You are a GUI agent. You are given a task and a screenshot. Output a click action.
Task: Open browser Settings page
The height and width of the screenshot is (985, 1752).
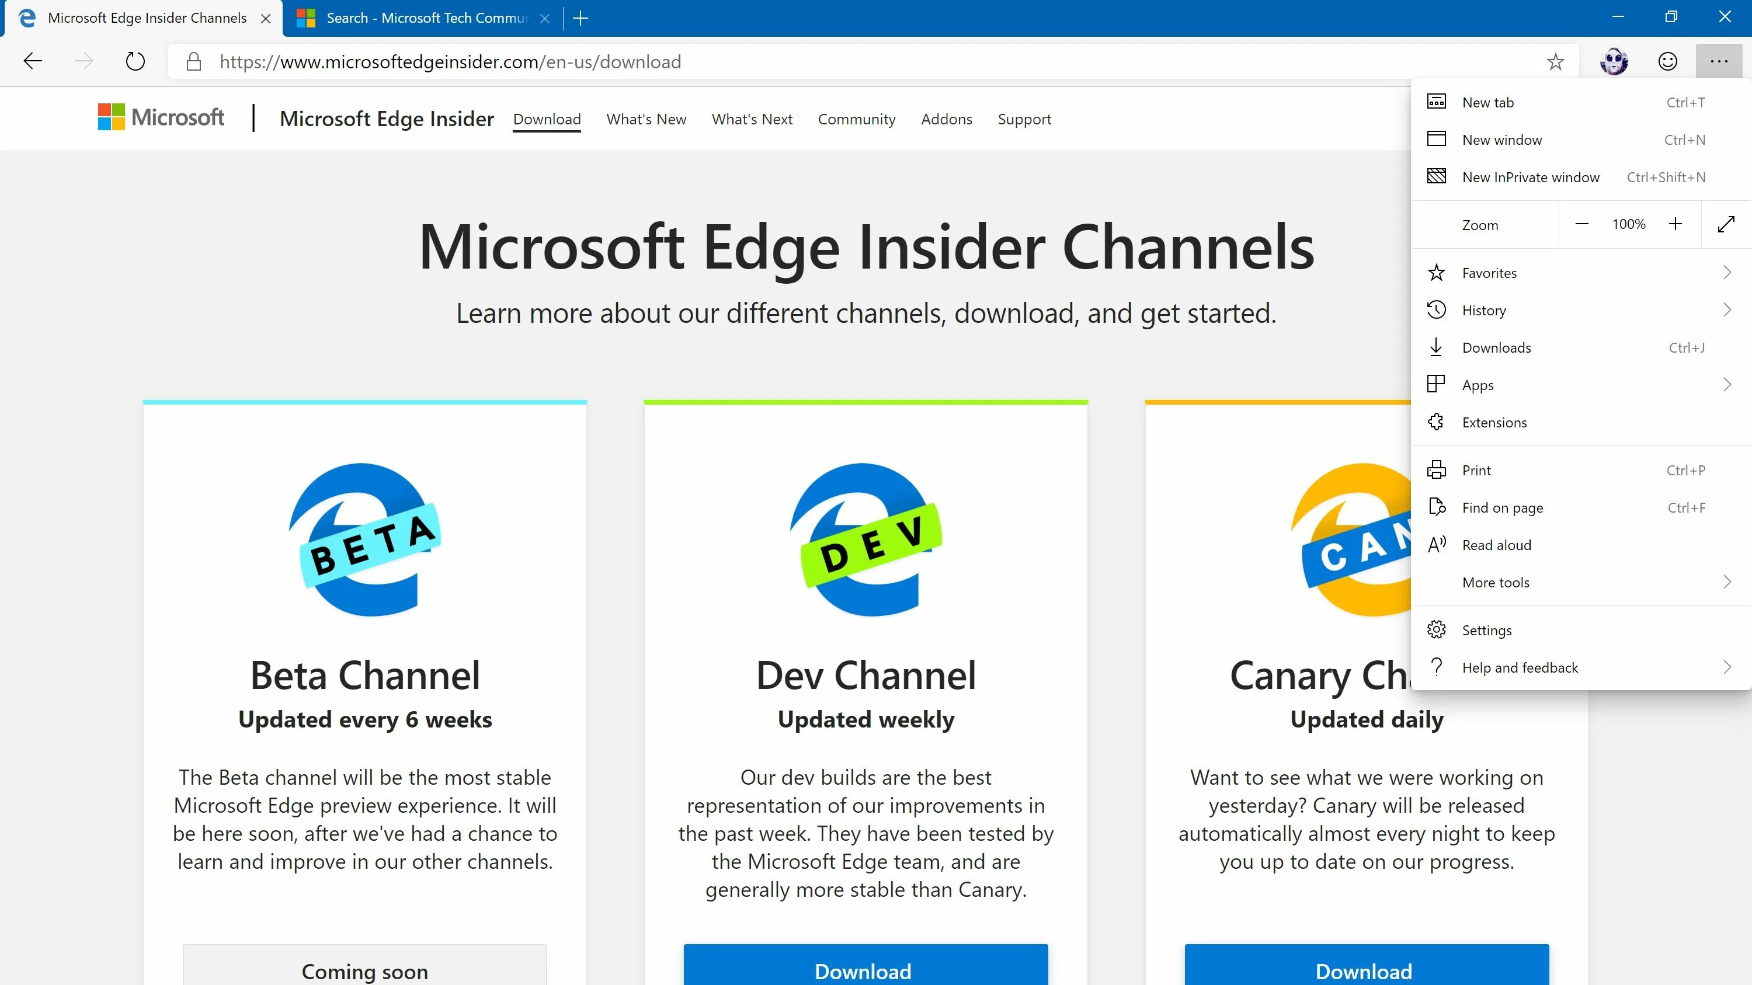point(1486,629)
